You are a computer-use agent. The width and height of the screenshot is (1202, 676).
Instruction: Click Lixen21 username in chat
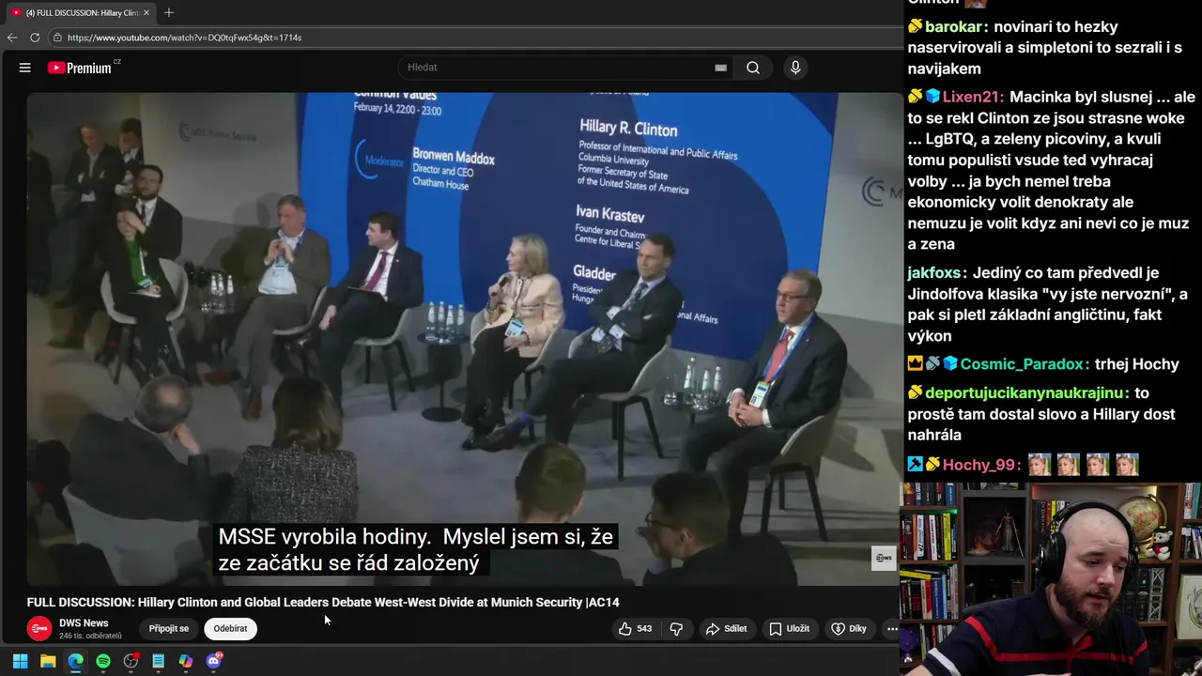tap(973, 97)
